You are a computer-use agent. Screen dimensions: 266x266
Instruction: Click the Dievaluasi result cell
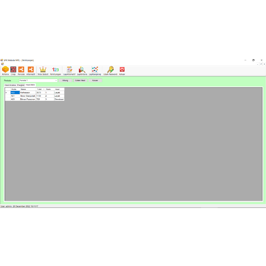click(59, 99)
